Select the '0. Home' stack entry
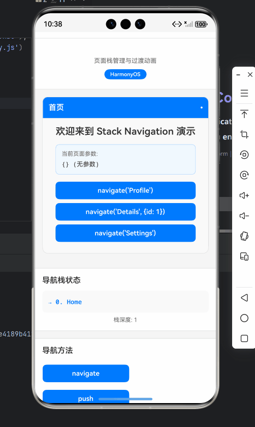Viewport: 255px width, 427px height. [125, 302]
